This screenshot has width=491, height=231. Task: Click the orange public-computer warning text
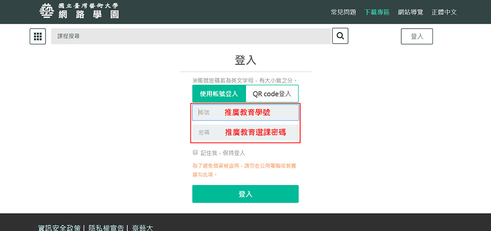244,170
